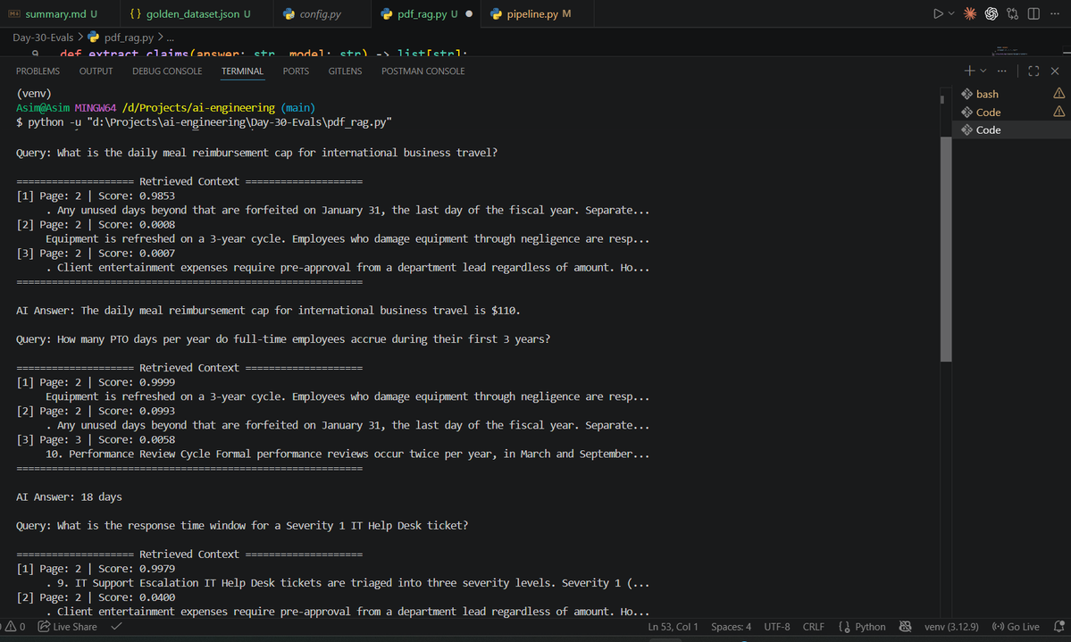Close the terminal panel
This screenshot has width=1071, height=642.
click(1055, 71)
